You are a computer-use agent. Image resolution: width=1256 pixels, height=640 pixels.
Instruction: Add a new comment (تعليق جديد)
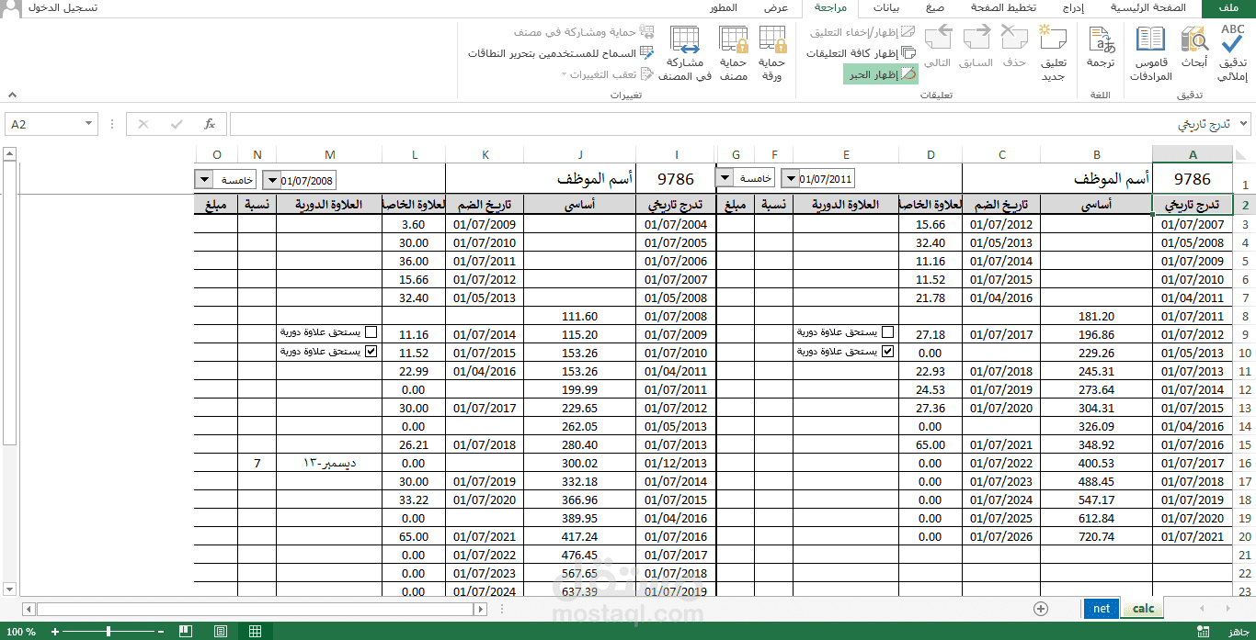pyautogui.click(x=1052, y=53)
